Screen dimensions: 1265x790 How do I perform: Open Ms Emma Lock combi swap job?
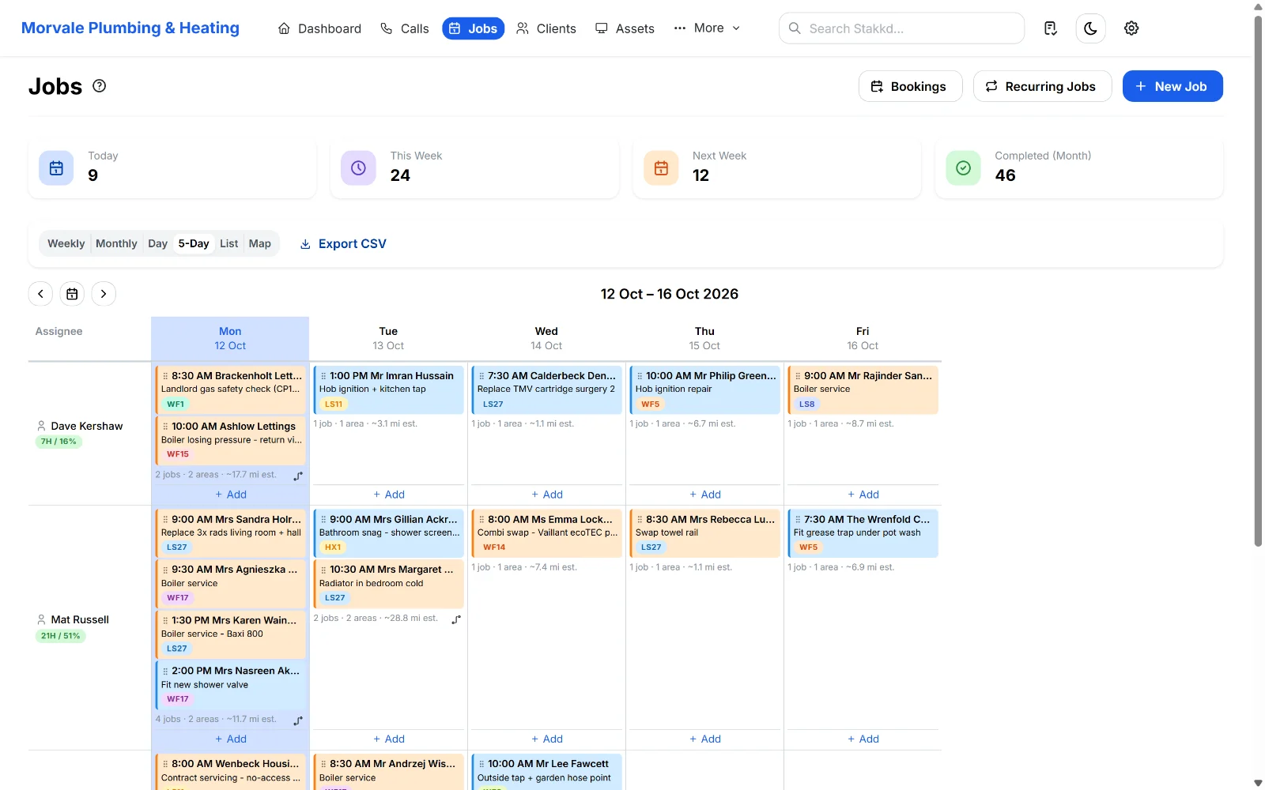point(546,533)
